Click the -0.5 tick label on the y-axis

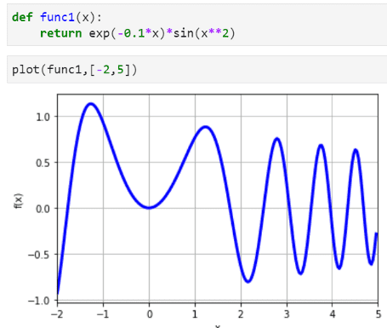39,255
